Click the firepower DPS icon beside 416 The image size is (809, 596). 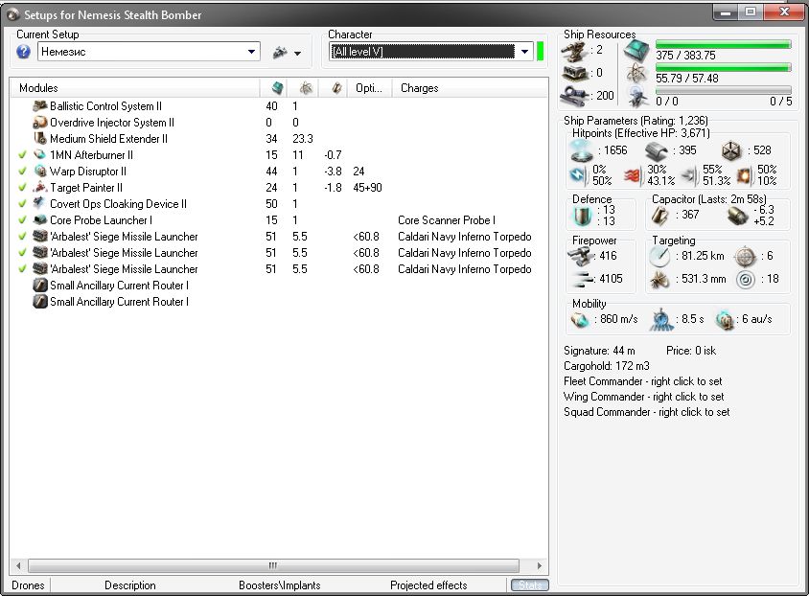(581, 256)
